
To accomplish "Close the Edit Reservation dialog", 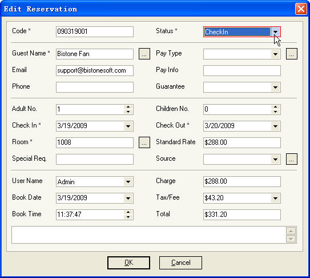I will tap(301, 9).
